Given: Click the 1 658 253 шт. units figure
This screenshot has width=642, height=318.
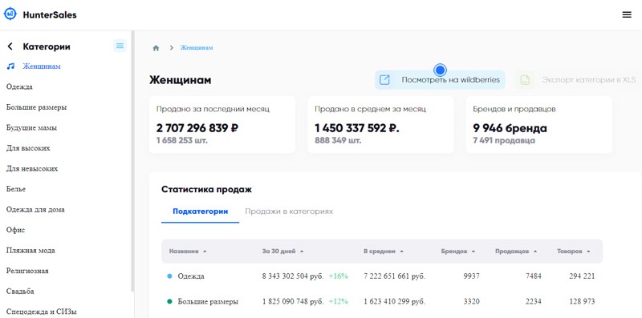Looking at the screenshot, I should click(182, 141).
